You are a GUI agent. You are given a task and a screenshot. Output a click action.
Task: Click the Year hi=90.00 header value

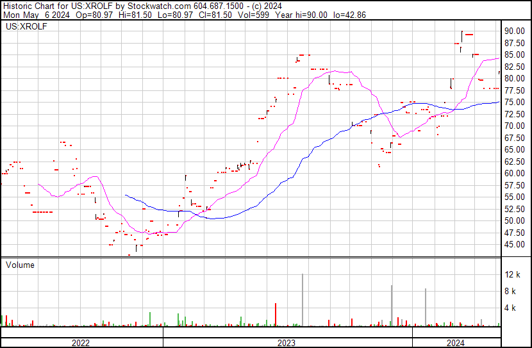coord(302,15)
